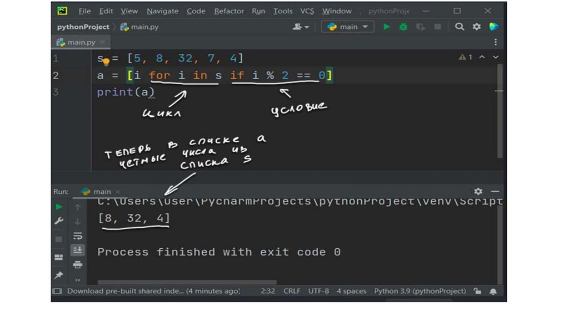Open notifications bell in status bar
This screenshot has width=569, height=318.
pos(493,291)
